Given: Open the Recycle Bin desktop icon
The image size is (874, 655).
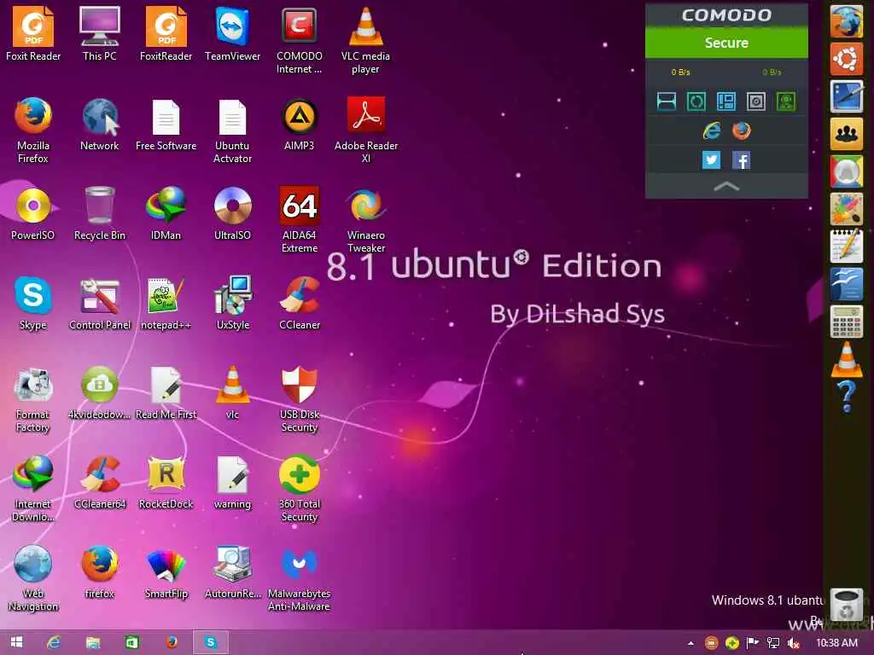Looking at the screenshot, I should (x=99, y=213).
